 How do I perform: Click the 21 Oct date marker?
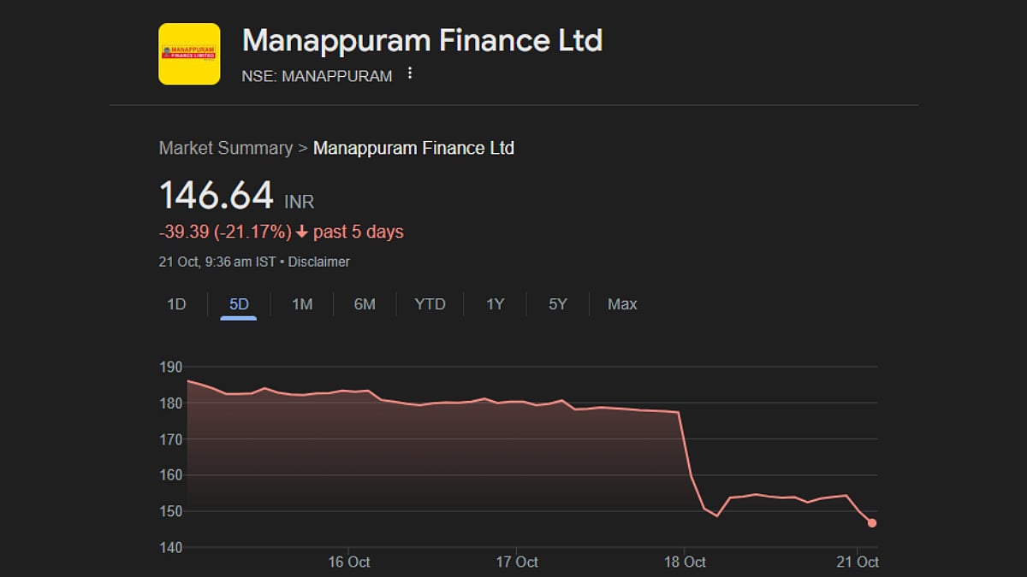tap(857, 562)
